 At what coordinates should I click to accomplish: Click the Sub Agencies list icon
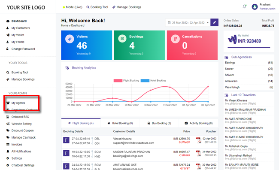tap(226, 57)
